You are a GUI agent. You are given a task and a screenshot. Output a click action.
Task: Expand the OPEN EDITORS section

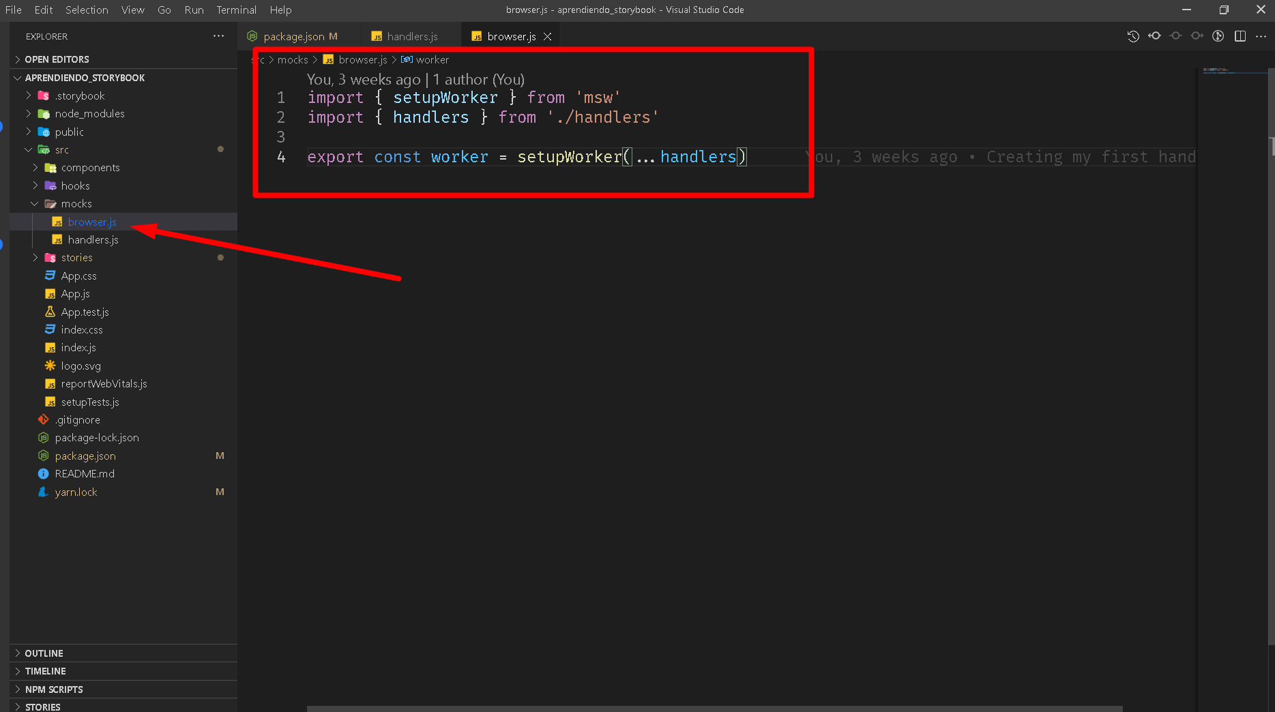57,59
